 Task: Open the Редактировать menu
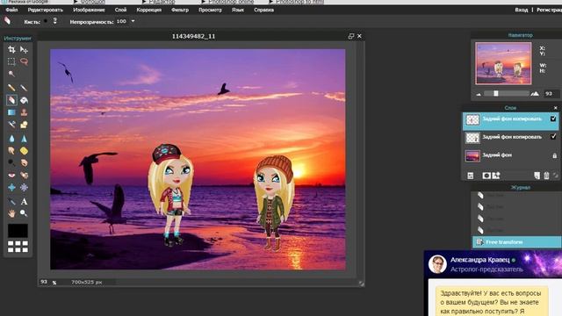(45, 10)
